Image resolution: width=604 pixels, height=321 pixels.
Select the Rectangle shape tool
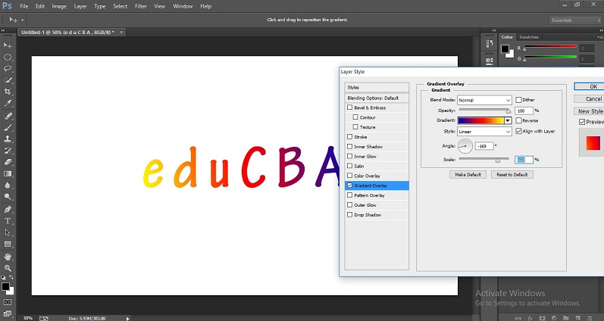8,244
